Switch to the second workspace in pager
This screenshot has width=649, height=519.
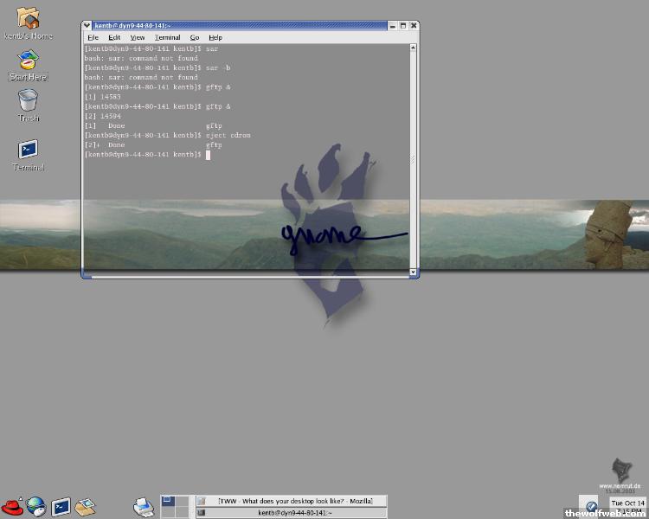click(x=181, y=501)
